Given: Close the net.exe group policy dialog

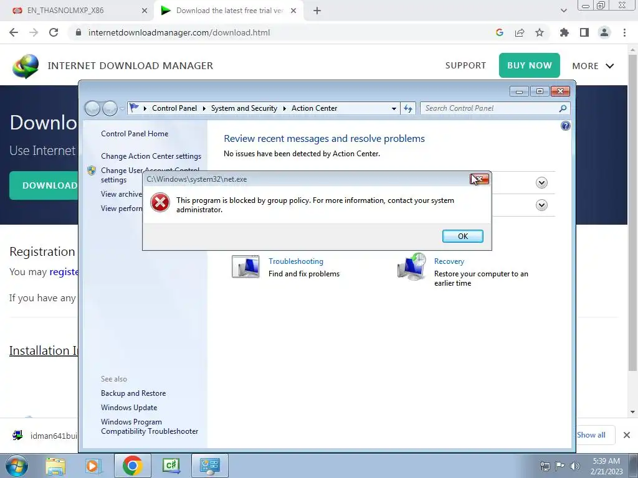Looking at the screenshot, I should [479, 179].
